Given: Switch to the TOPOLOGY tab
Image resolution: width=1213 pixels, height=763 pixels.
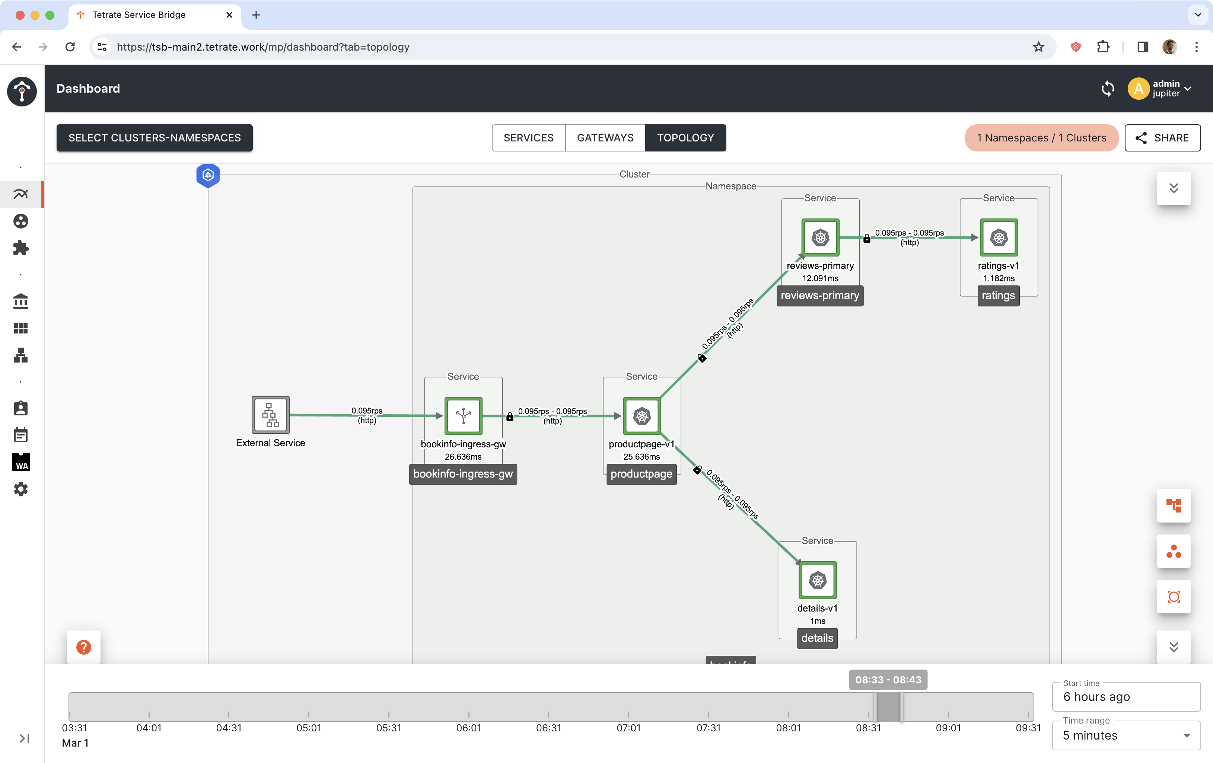Looking at the screenshot, I should (685, 137).
